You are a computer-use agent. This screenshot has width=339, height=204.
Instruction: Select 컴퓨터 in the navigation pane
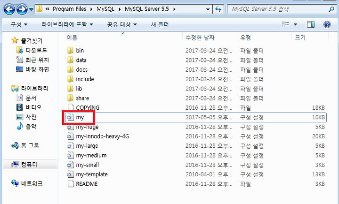pos(29,165)
